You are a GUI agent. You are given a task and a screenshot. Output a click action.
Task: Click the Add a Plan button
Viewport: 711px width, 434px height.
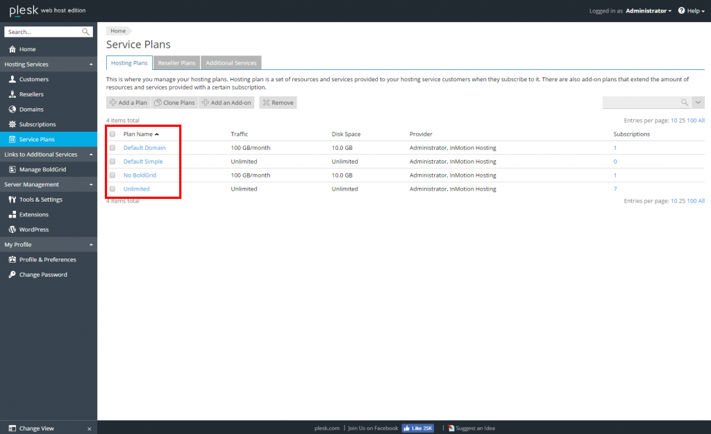[x=128, y=103]
